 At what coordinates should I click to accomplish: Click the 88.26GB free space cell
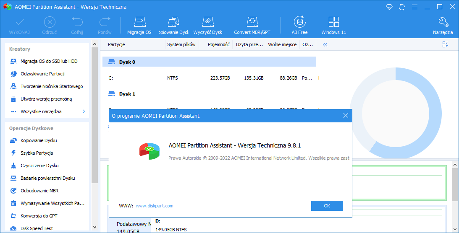click(x=289, y=78)
